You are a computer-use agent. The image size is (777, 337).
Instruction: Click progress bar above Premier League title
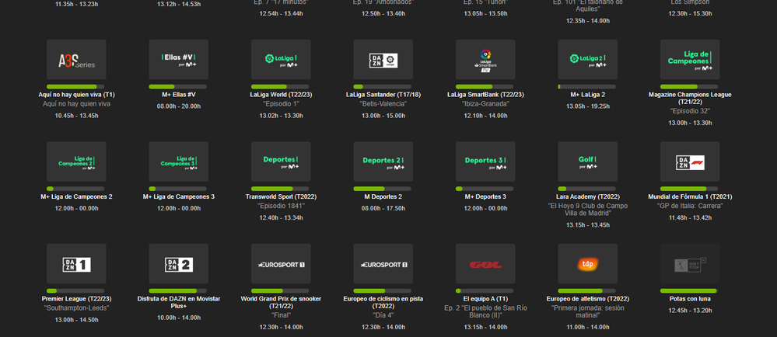click(75, 291)
